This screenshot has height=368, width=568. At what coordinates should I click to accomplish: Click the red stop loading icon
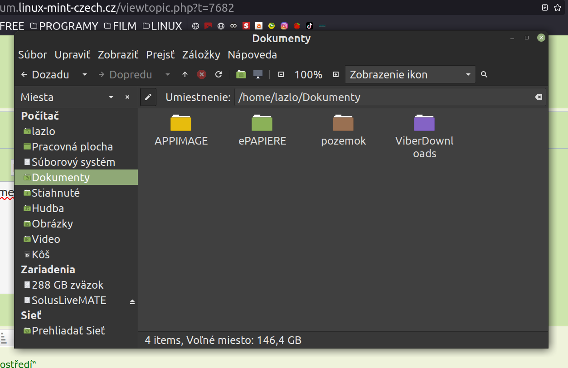pyautogui.click(x=202, y=75)
